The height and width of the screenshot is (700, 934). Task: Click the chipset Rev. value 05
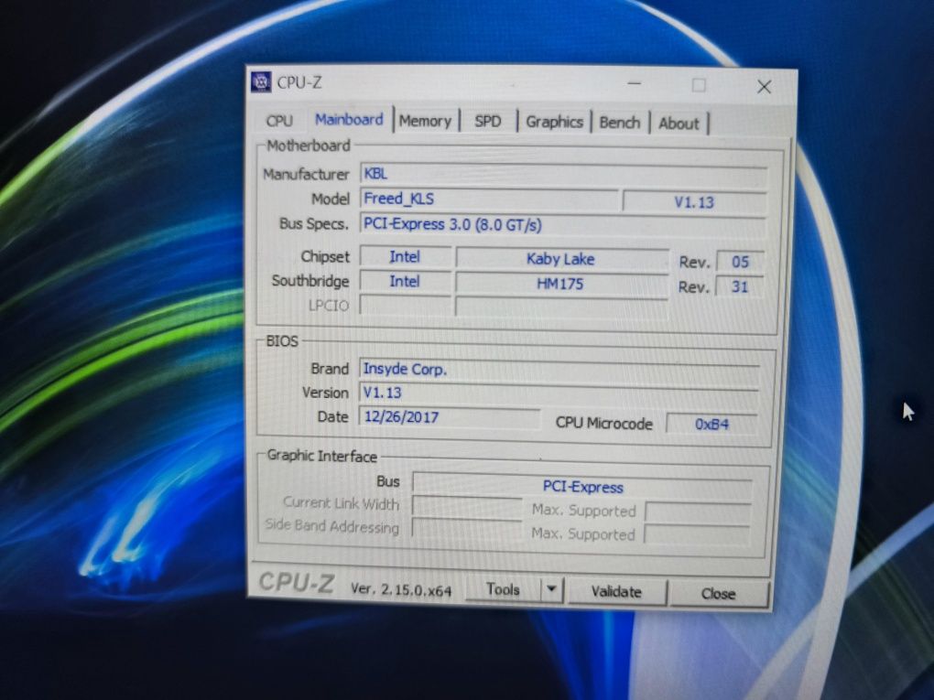[740, 262]
